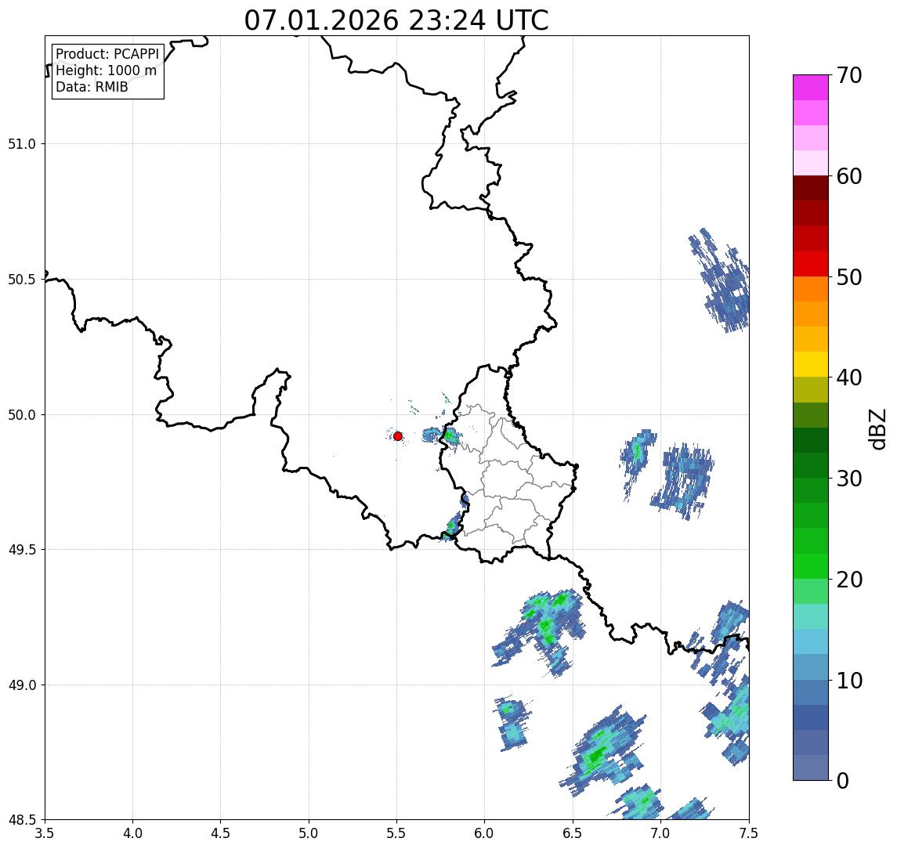Click the colorbar tick value 40
This screenshot has width=897, height=849.
coord(848,378)
